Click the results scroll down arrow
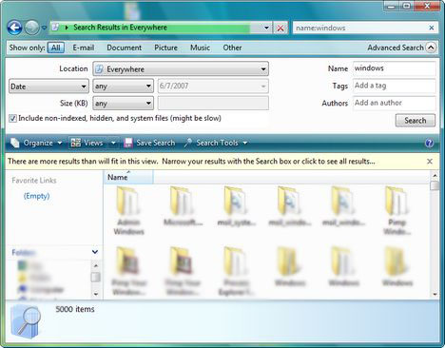Image resolution: width=445 pixels, height=348 pixels. [435, 294]
